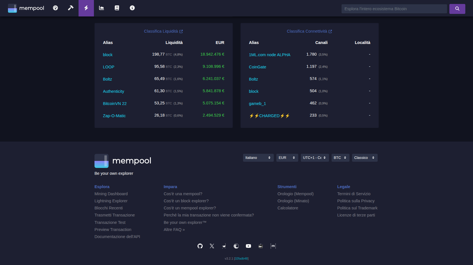Expand the Italiano language dropdown
The image size is (473, 265).
coord(258,158)
